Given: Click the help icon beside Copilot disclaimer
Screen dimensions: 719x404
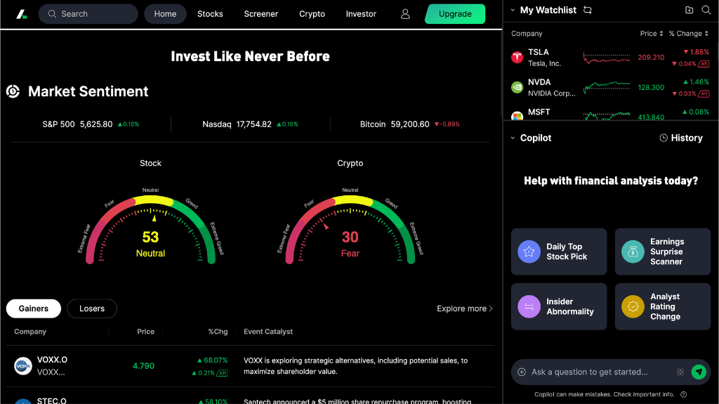Looking at the screenshot, I should point(683,394).
